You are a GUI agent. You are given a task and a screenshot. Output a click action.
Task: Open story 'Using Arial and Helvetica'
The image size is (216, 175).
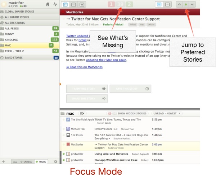pyautogui.click(x=111, y=154)
